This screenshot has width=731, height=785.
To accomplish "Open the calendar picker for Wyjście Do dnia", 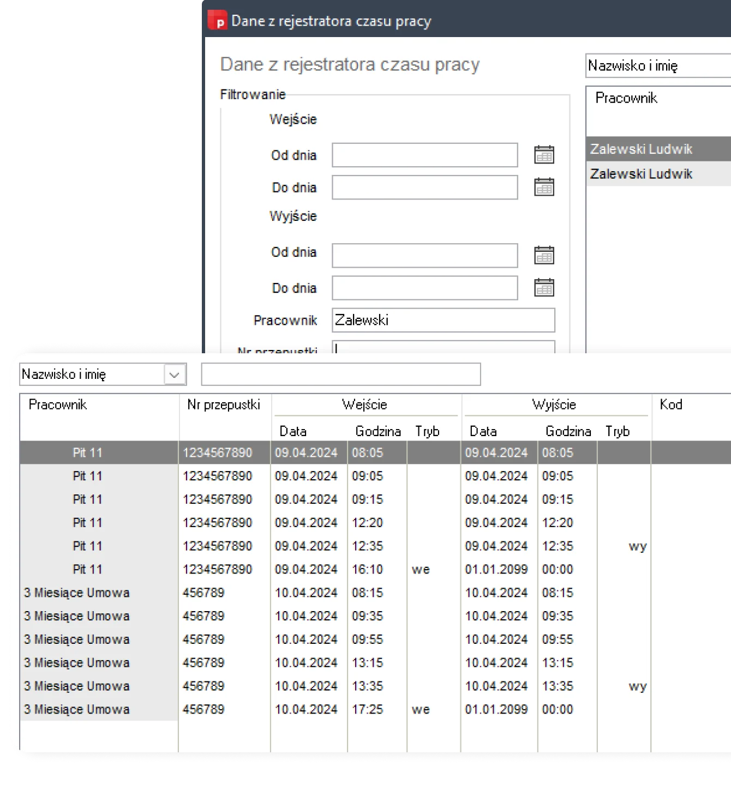I will click(x=544, y=287).
